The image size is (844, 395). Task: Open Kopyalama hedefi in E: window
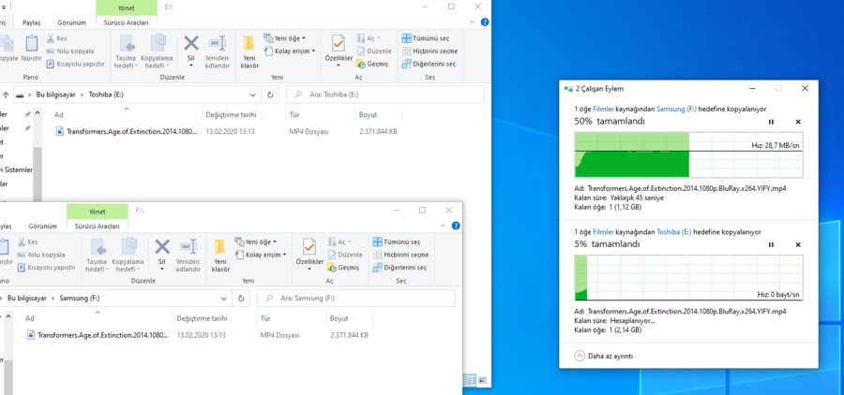[x=157, y=51]
